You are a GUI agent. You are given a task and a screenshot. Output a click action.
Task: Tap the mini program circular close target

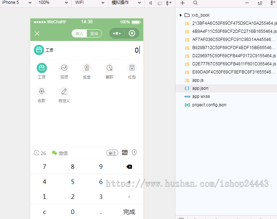click(132, 33)
